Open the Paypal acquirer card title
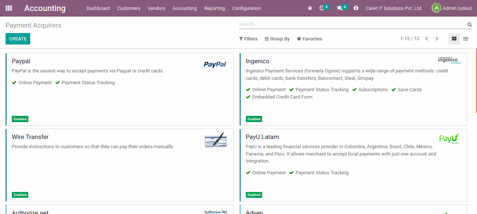The height and width of the screenshot is (214, 477). 21,61
